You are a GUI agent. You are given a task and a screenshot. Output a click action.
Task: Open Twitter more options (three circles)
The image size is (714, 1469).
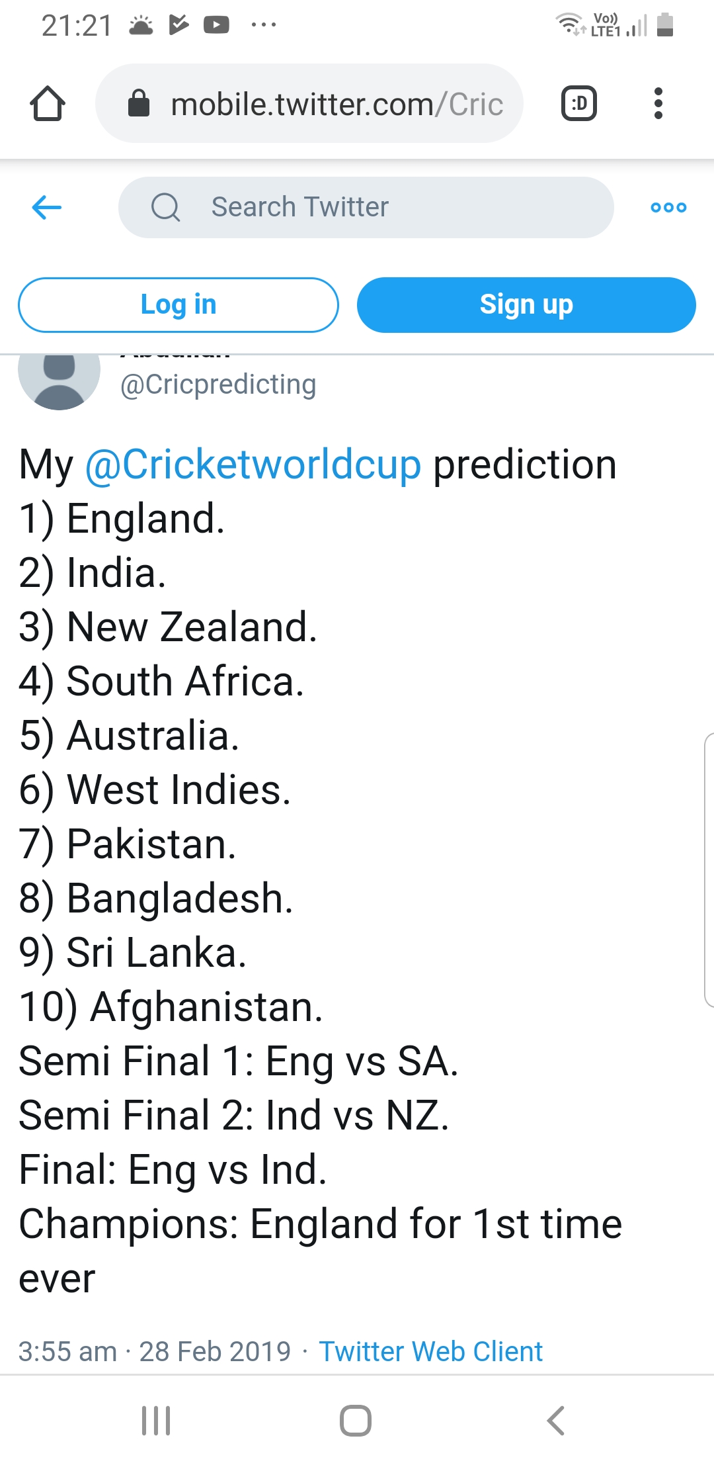coord(668,207)
